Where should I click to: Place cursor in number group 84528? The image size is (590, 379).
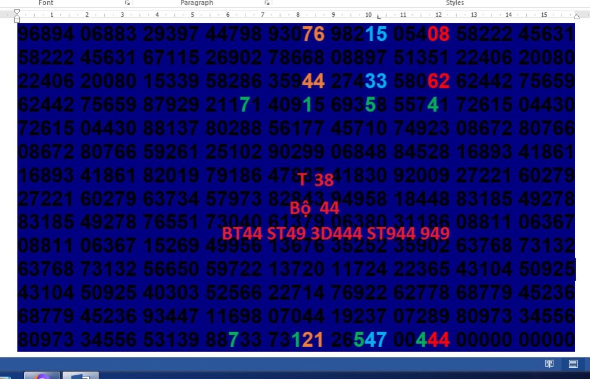coord(421,152)
